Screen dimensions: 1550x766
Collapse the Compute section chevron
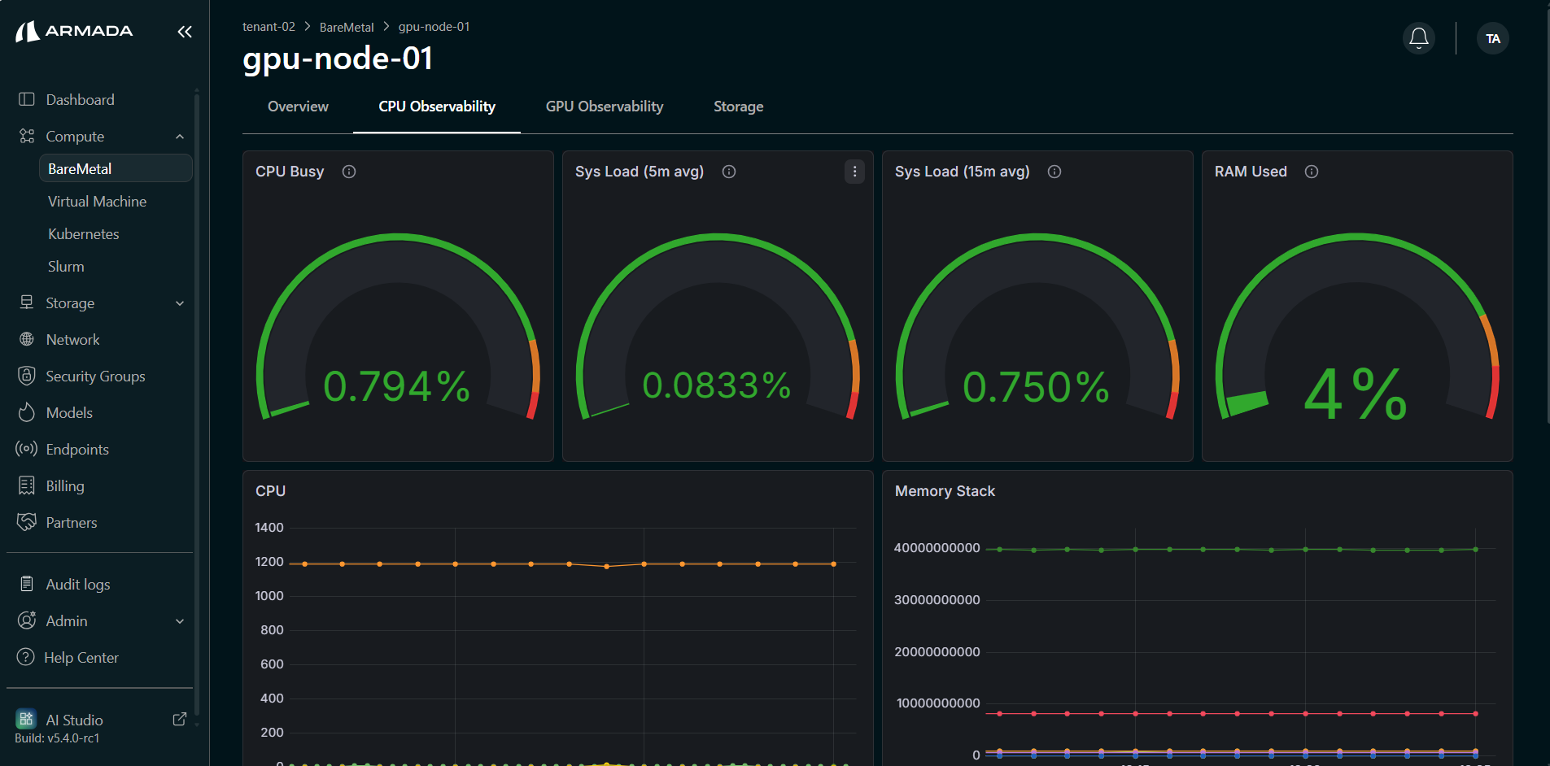[180, 137]
